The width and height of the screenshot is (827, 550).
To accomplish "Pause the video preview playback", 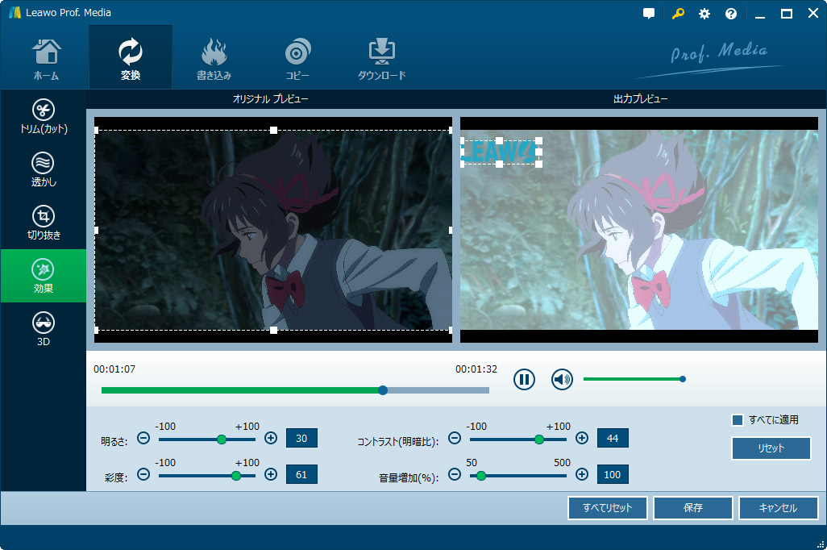I will 524,379.
